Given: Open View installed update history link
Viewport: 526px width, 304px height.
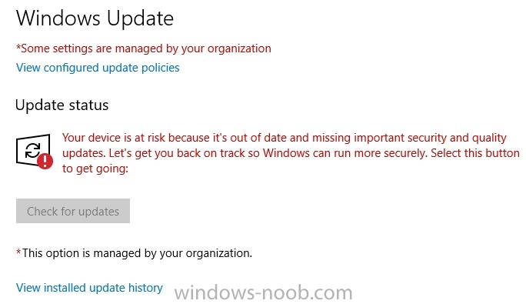Looking at the screenshot, I should [89, 288].
